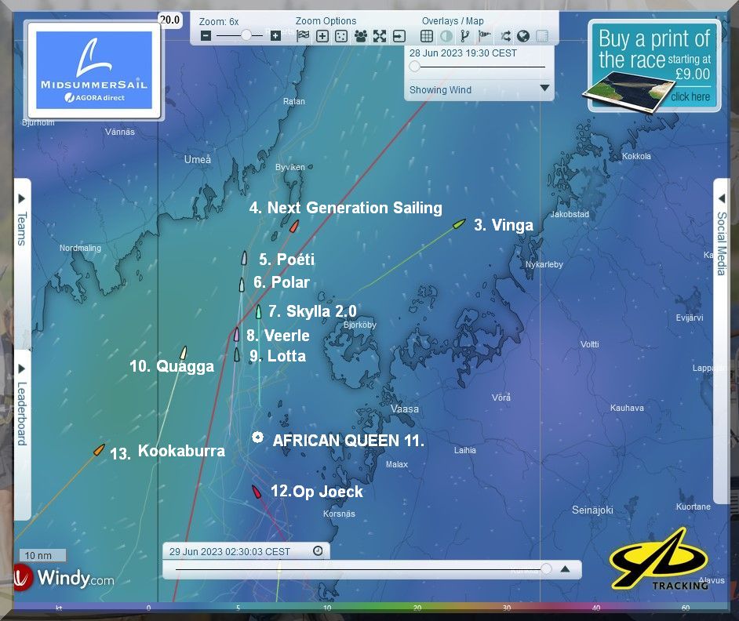Viewport: 739px width, 621px height.
Task: Open the Social Media side tab
Action: pyautogui.click(x=721, y=243)
